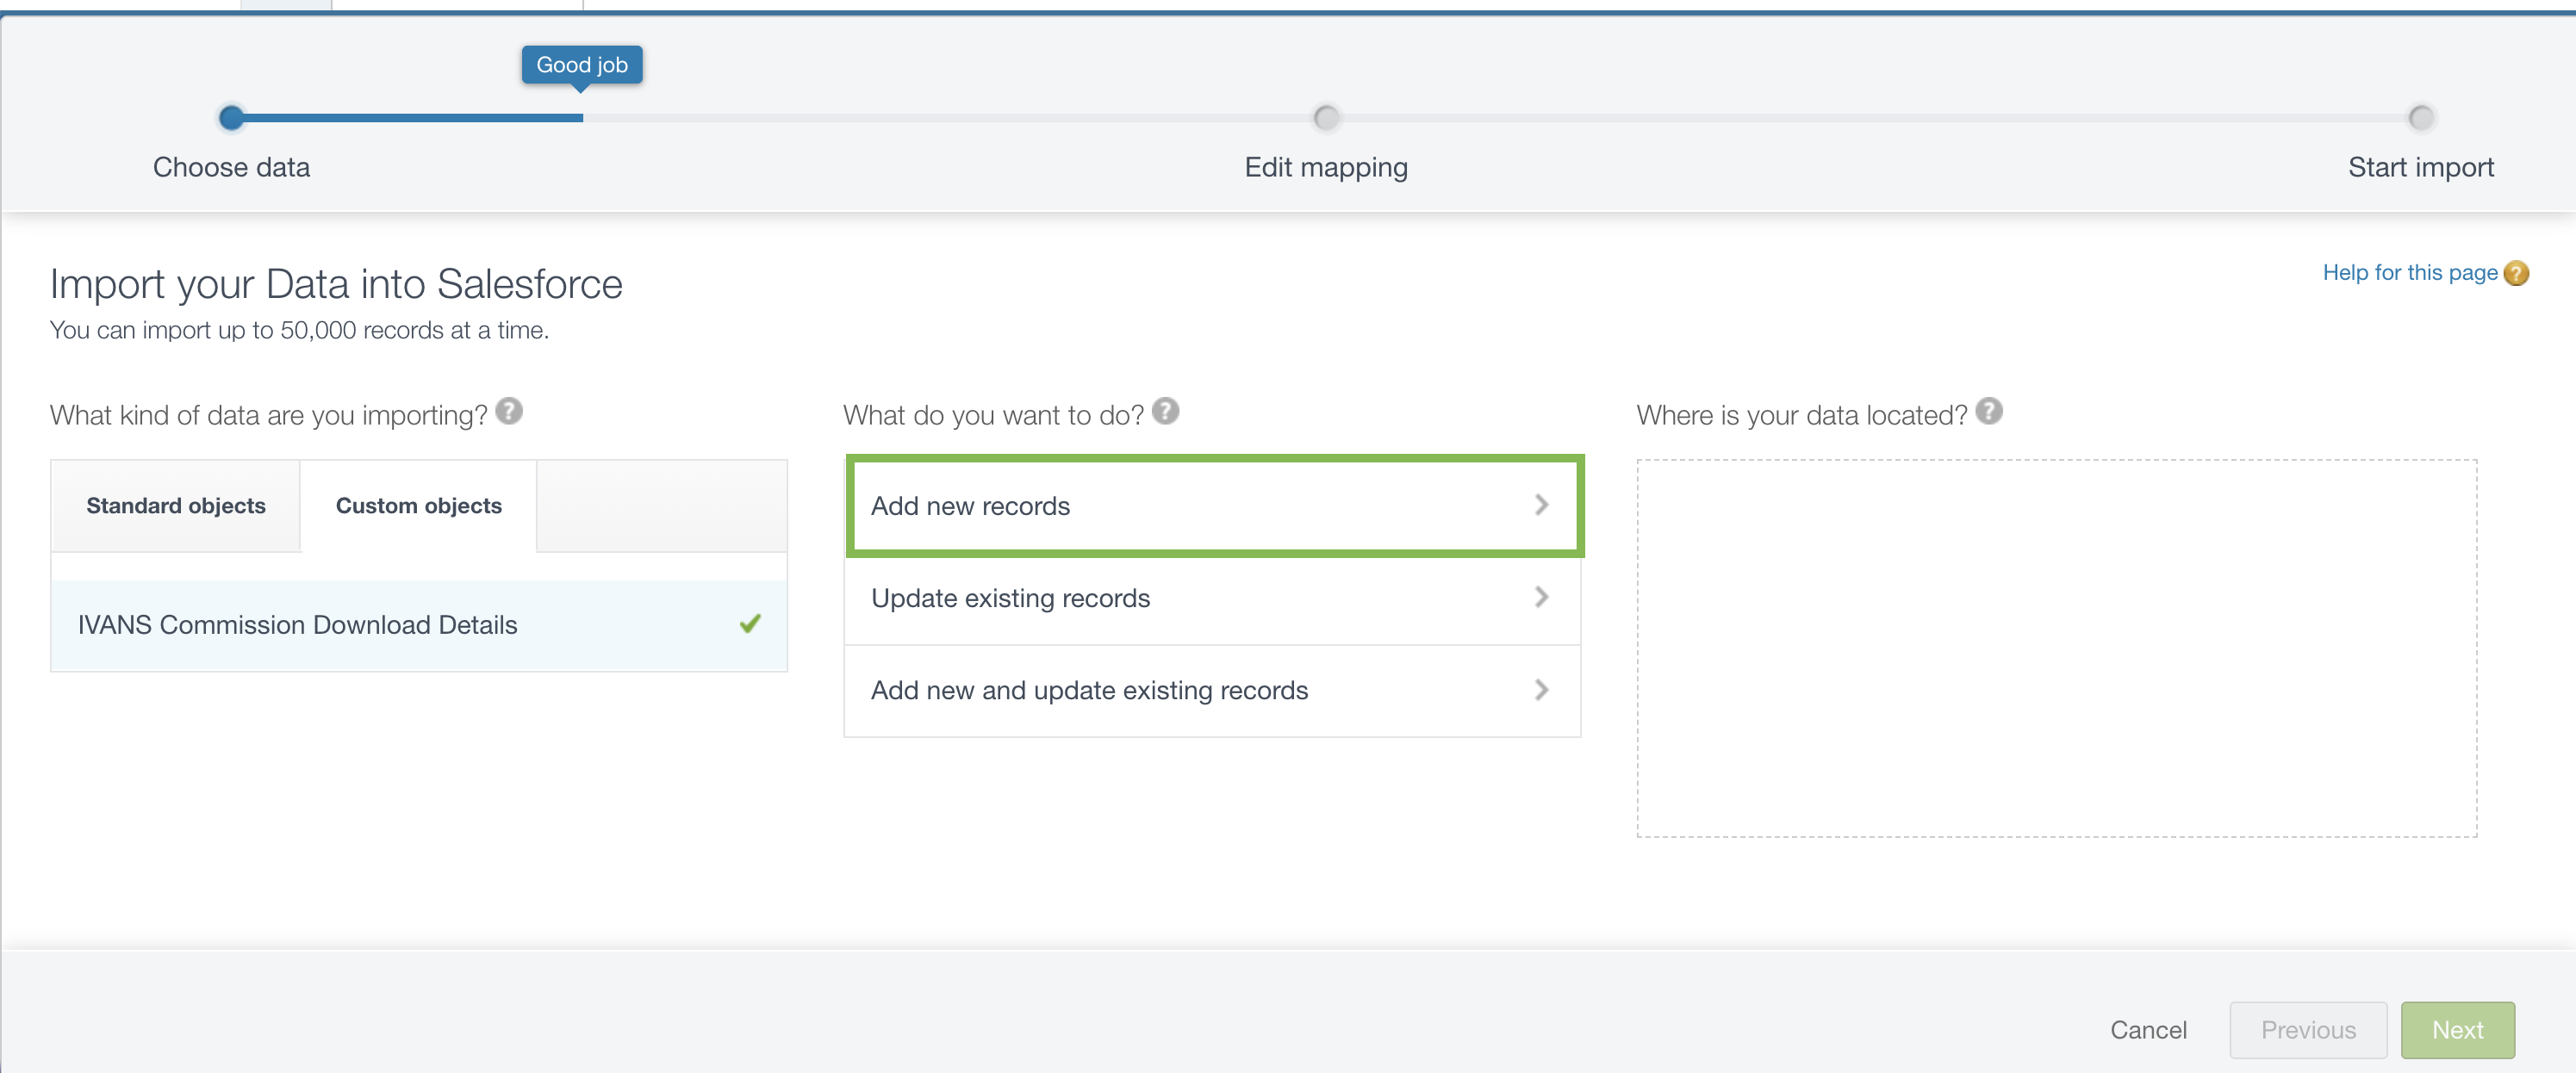Expand the Update existing records chevron
This screenshot has width=2576, height=1073.
[1541, 597]
